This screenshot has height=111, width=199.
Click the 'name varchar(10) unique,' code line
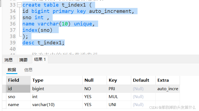[x=59, y=24]
